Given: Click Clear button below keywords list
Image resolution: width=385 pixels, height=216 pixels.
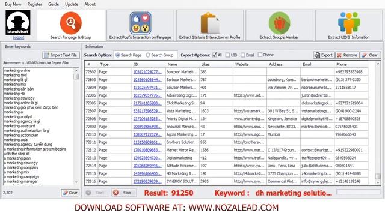Looking at the screenshot, I should coord(70,193).
